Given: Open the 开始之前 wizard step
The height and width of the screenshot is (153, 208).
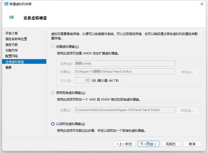Looking at the screenshot, I should (x=11, y=33).
